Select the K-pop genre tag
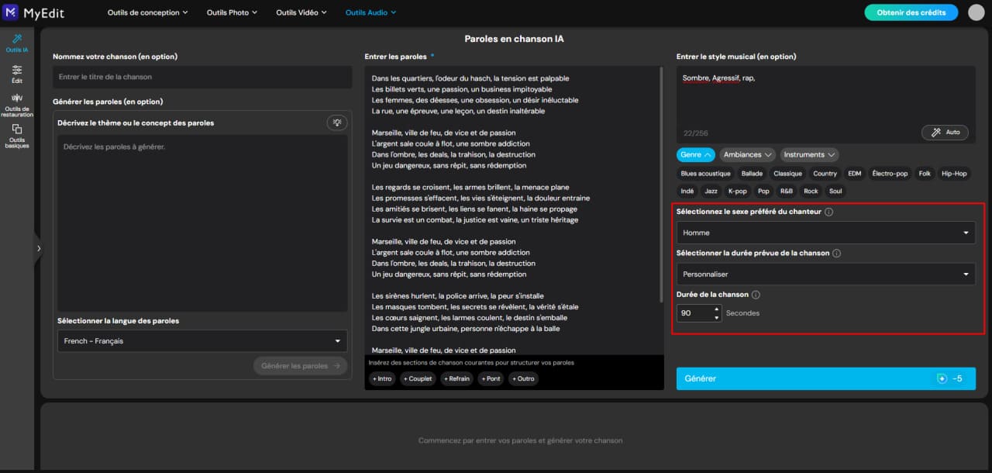 click(x=738, y=192)
